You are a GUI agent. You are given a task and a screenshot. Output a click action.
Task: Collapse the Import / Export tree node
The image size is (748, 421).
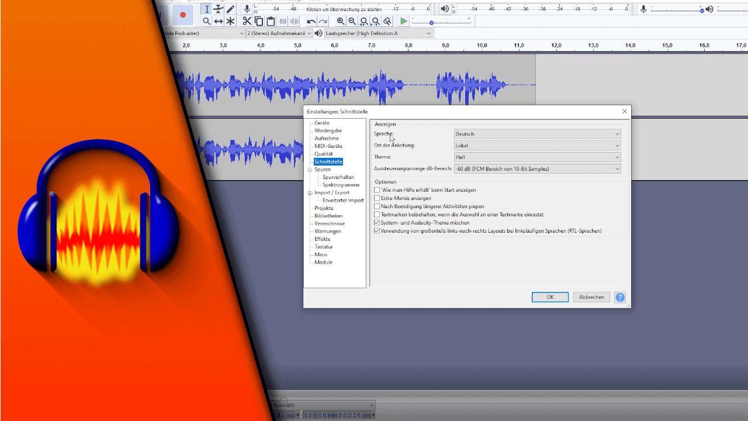(310, 192)
